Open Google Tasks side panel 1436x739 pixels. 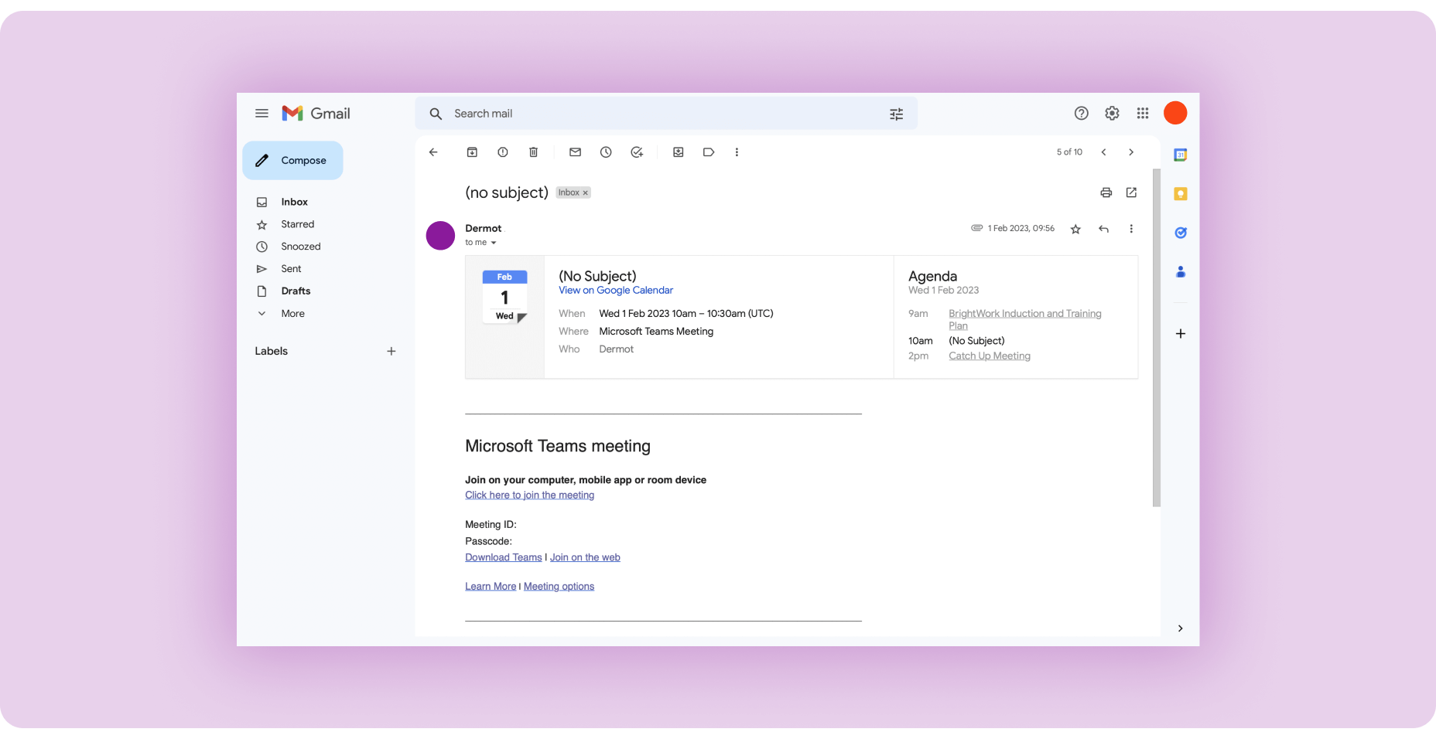[1181, 233]
